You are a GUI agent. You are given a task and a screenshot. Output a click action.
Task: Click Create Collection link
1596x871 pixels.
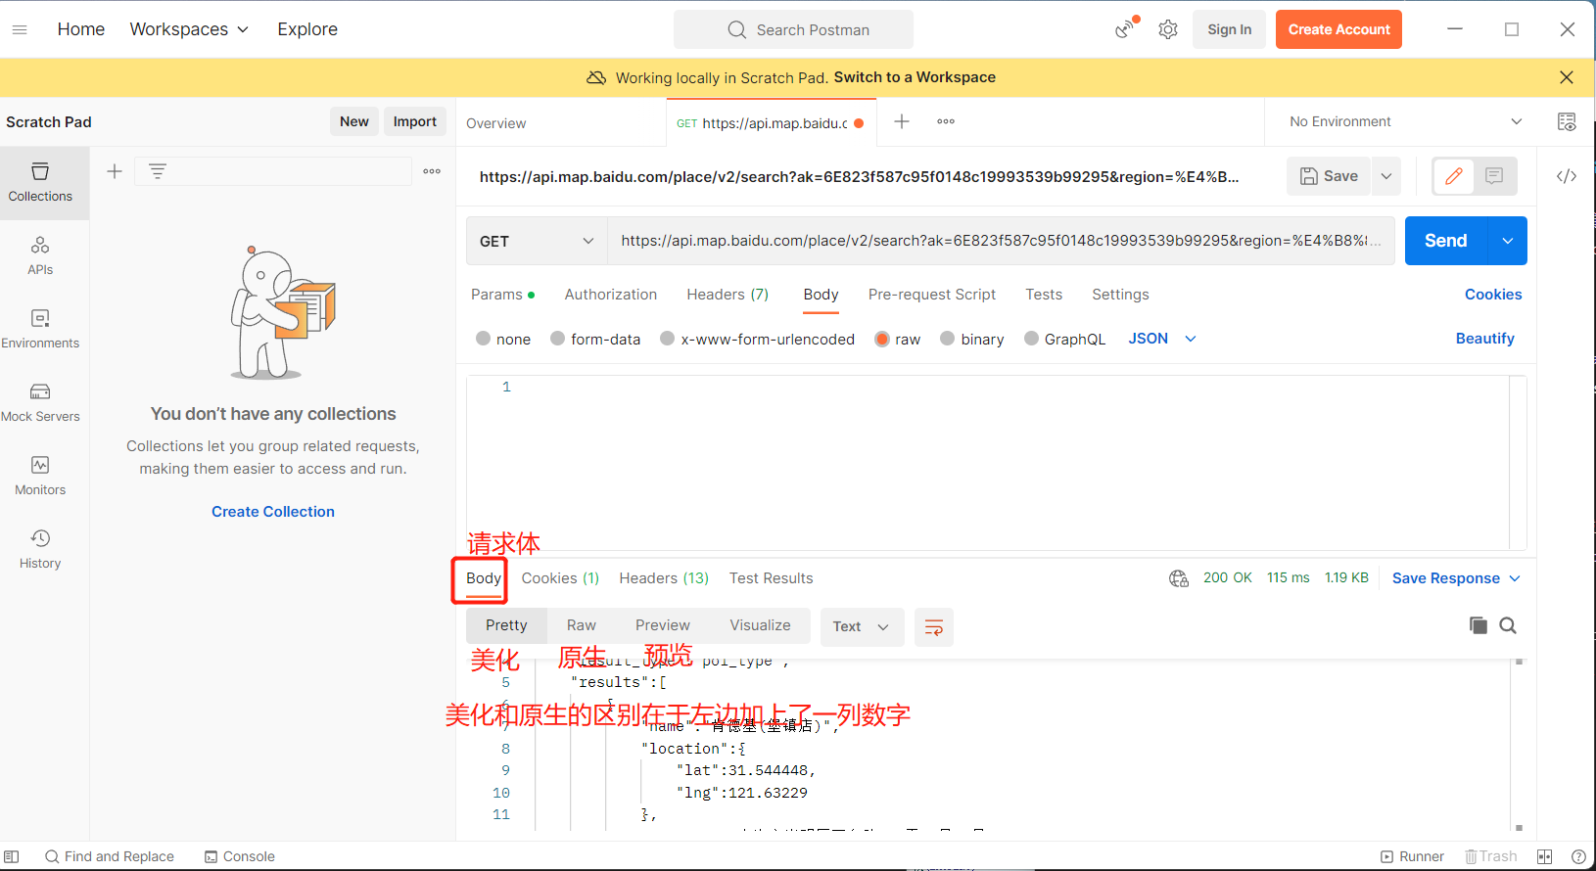tap(273, 512)
